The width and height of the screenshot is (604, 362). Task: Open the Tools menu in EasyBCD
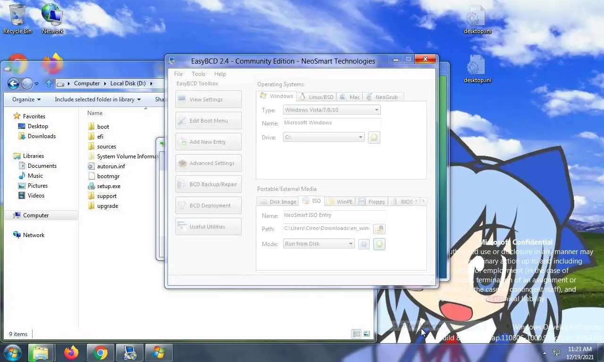198,74
